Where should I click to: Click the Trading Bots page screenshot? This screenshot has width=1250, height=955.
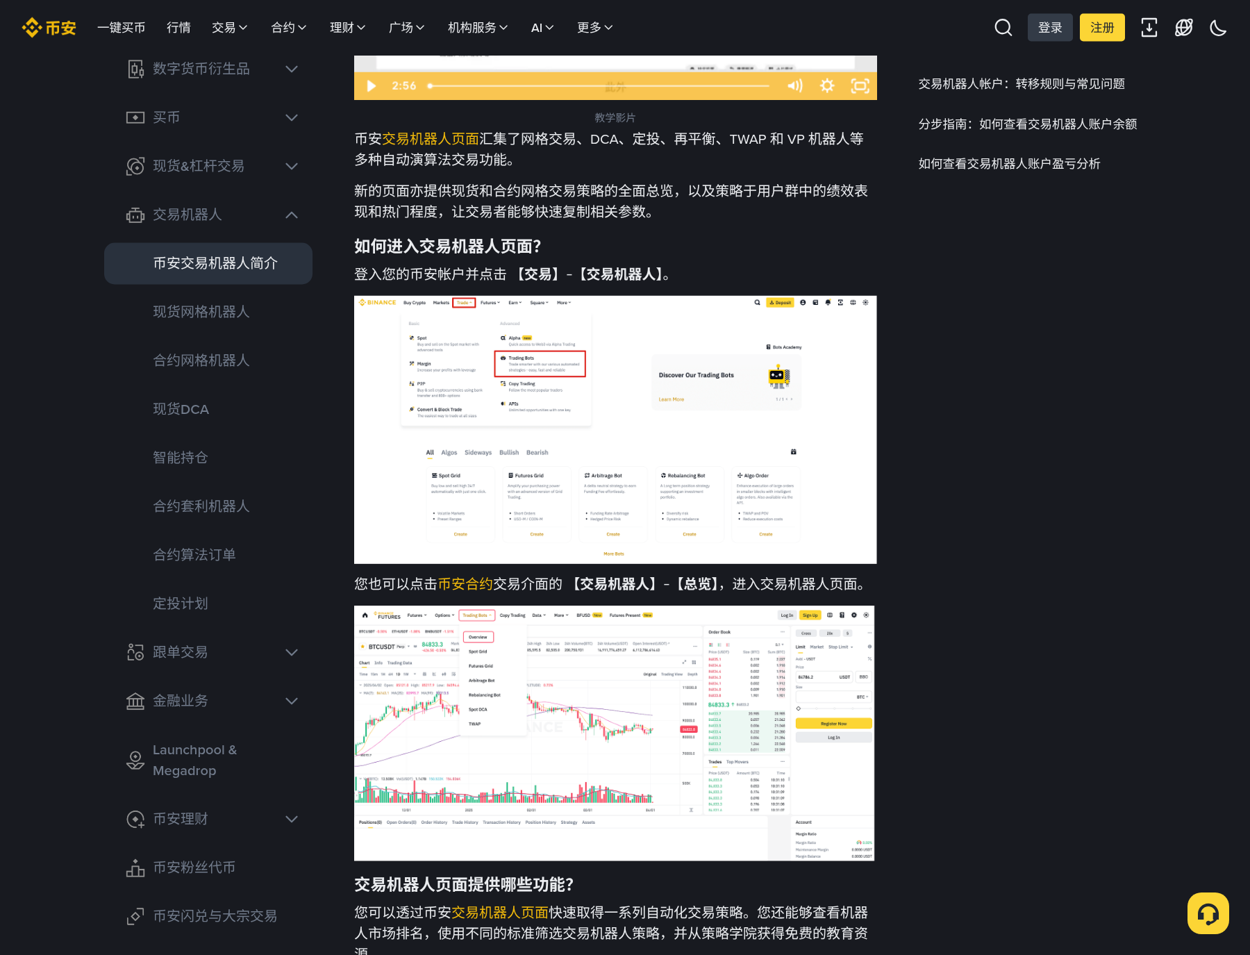coord(615,430)
